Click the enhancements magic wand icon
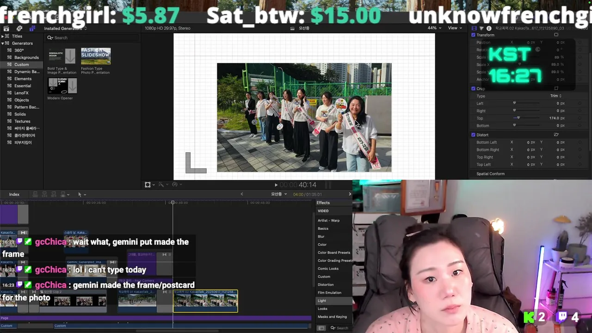Viewport: 592px width, 333px height. click(x=161, y=185)
